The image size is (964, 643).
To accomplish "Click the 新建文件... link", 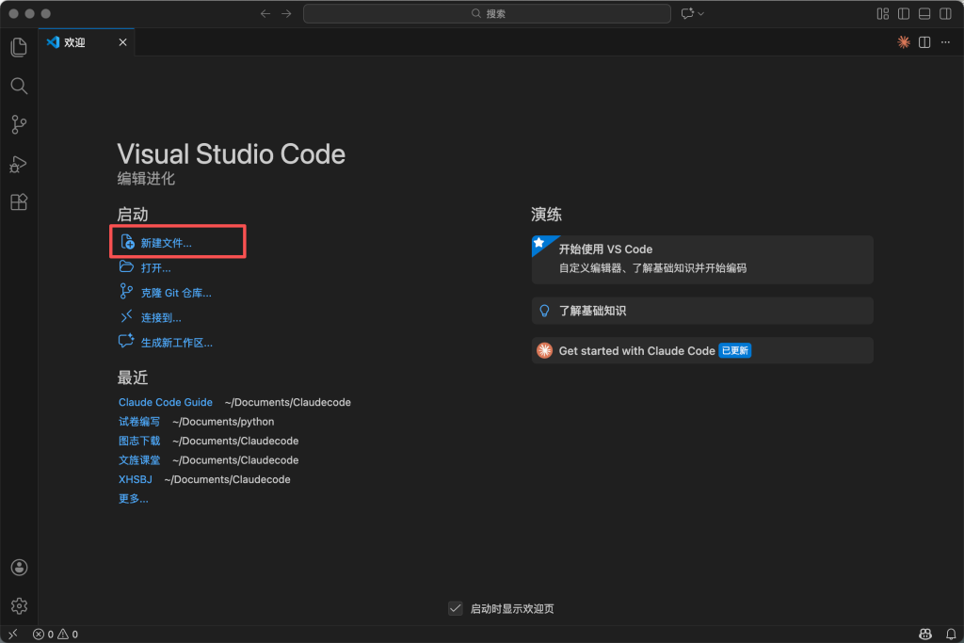I will click(x=166, y=243).
